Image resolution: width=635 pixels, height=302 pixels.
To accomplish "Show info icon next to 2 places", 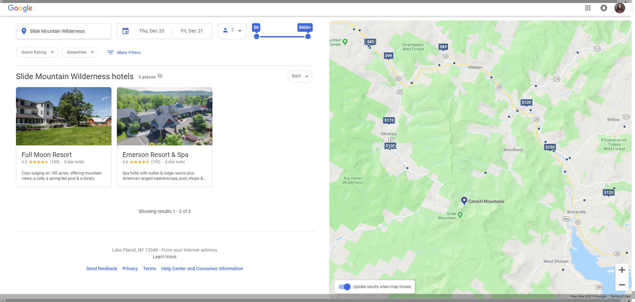I will point(160,76).
